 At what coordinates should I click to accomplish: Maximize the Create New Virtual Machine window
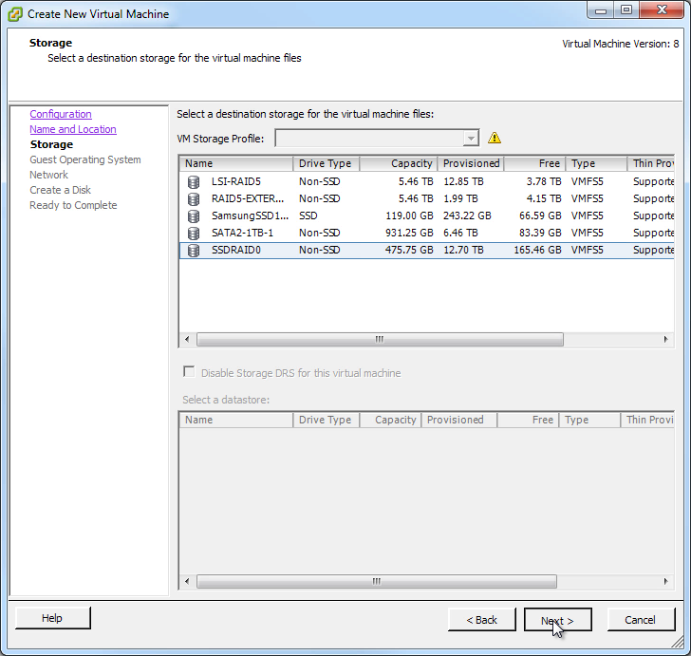[626, 9]
